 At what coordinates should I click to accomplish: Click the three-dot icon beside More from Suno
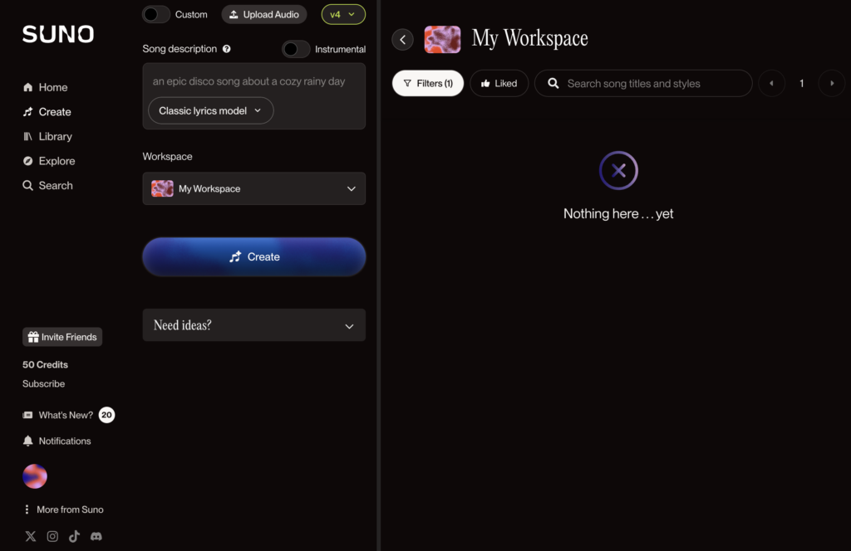(x=27, y=510)
